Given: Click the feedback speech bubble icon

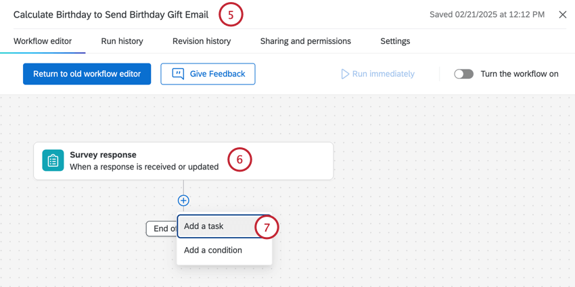Looking at the screenshot, I should [178, 74].
